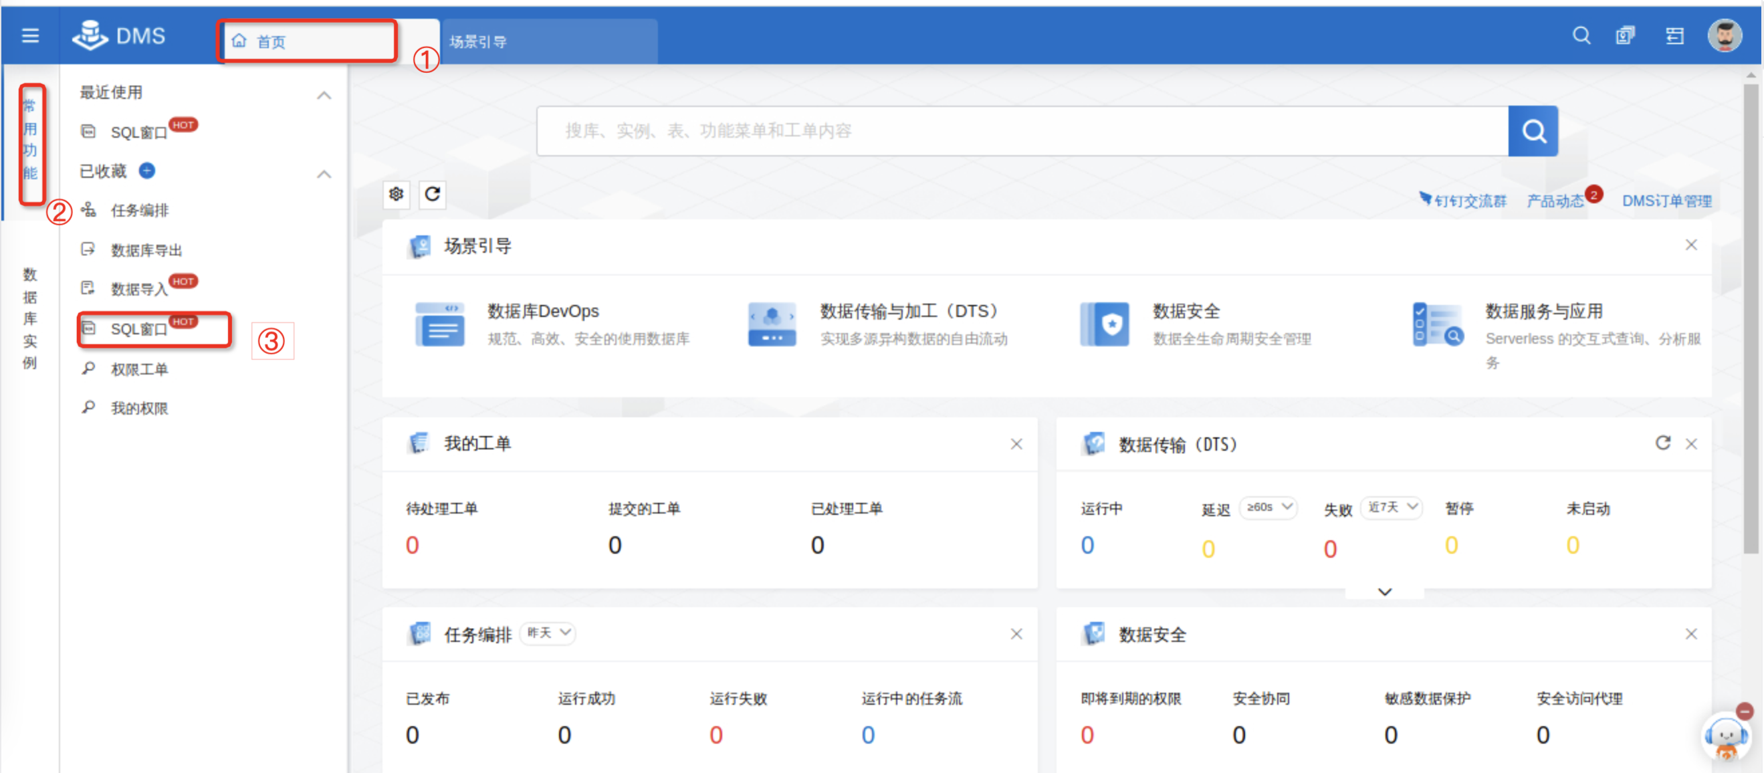Image resolution: width=1764 pixels, height=773 pixels.
Task: Collapse the 最近使用 section
Action: tap(324, 94)
